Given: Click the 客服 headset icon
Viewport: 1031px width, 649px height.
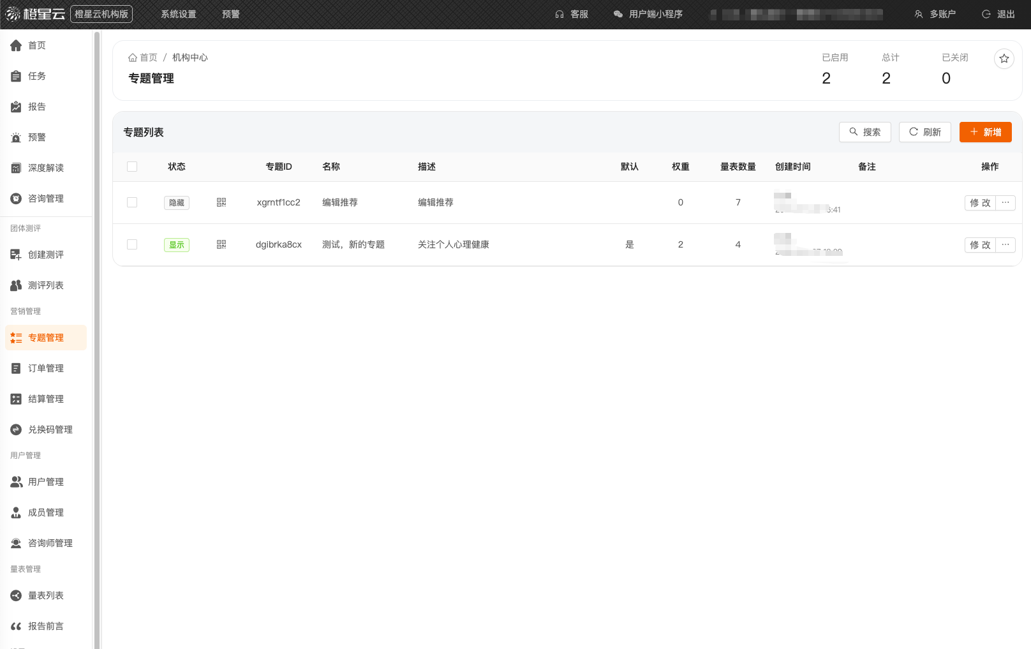Looking at the screenshot, I should click(560, 14).
